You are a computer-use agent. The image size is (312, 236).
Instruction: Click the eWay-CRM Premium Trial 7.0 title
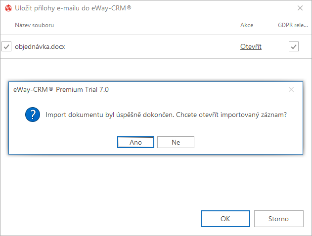point(61,89)
